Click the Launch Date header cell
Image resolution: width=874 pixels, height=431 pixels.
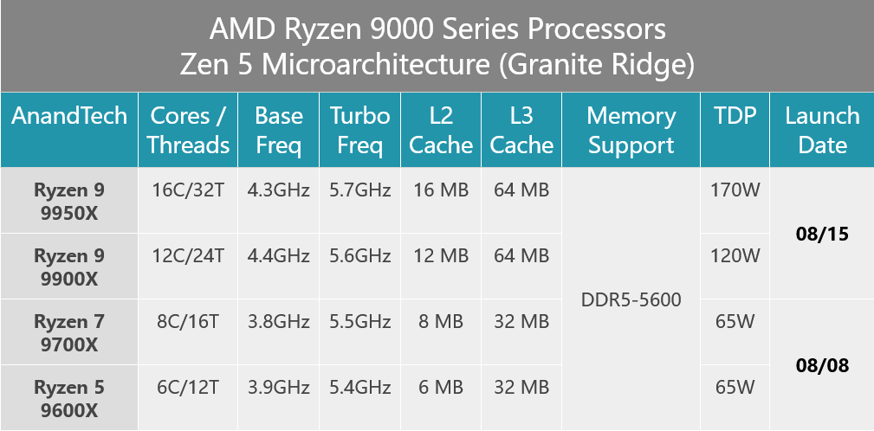click(x=822, y=130)
